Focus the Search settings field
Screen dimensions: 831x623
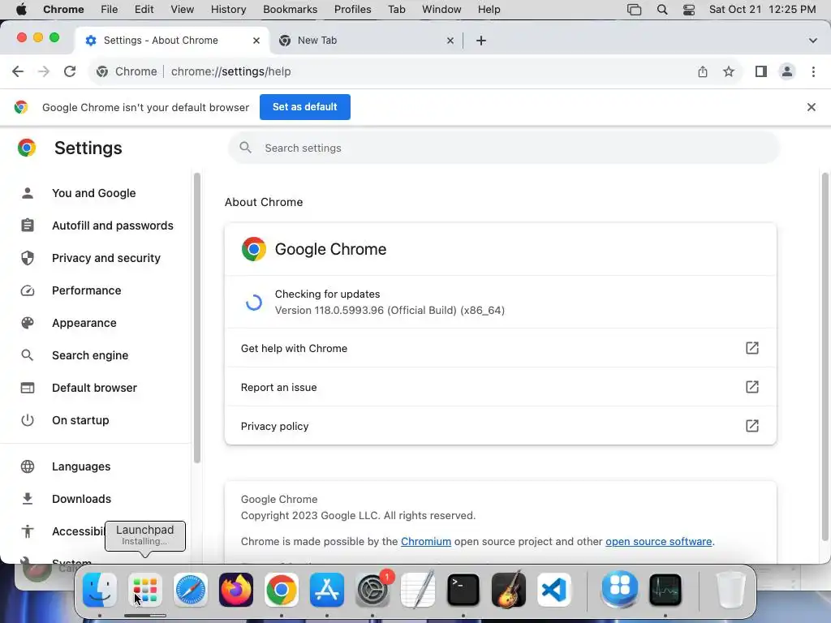click(504, 148)
